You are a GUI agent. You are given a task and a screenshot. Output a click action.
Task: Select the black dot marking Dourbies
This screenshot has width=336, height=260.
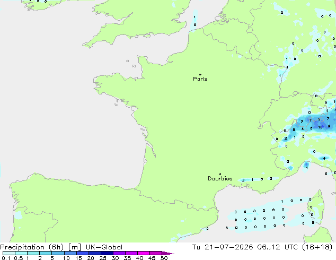pyautogui.click(x=220, y=174)
